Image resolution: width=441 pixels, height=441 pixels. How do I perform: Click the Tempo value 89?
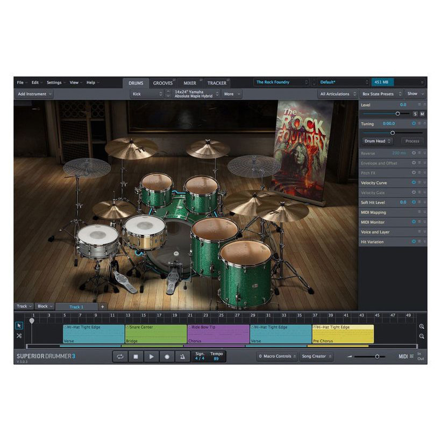click(x=216, y=359)
